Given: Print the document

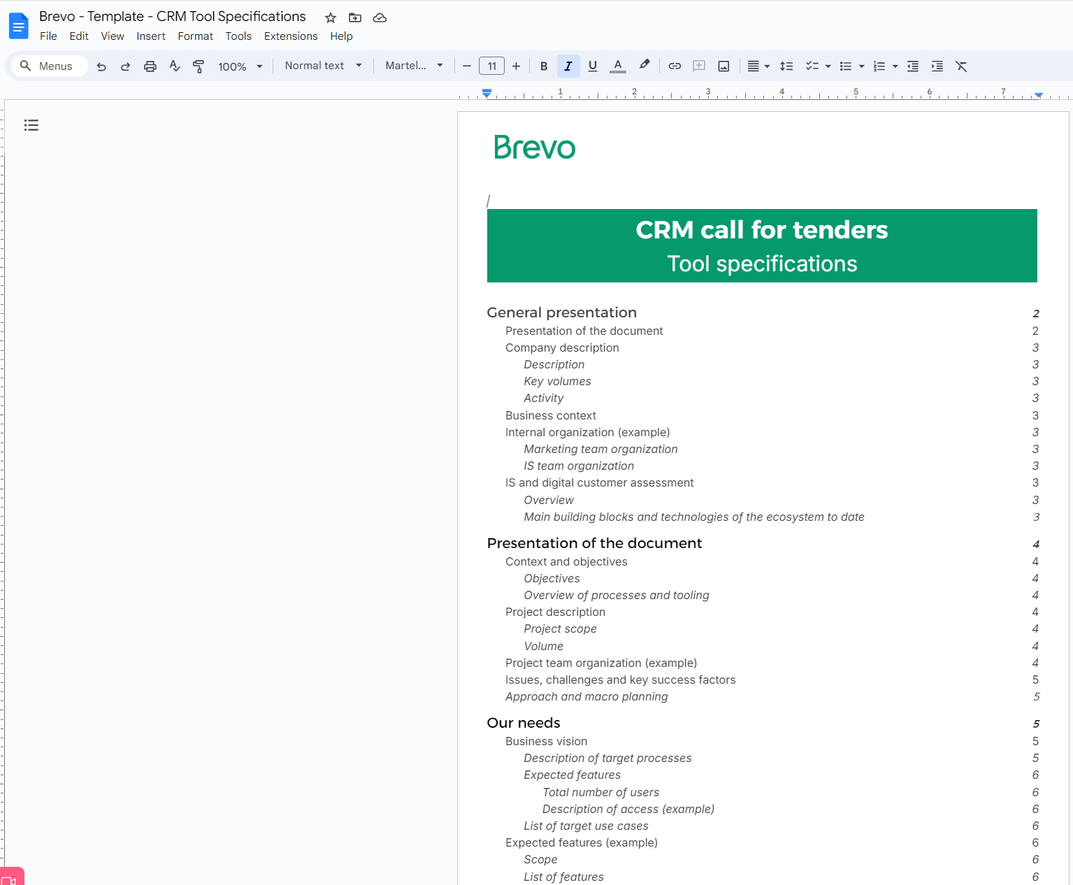Looking at the screenshot, I should tap(150, 66).
